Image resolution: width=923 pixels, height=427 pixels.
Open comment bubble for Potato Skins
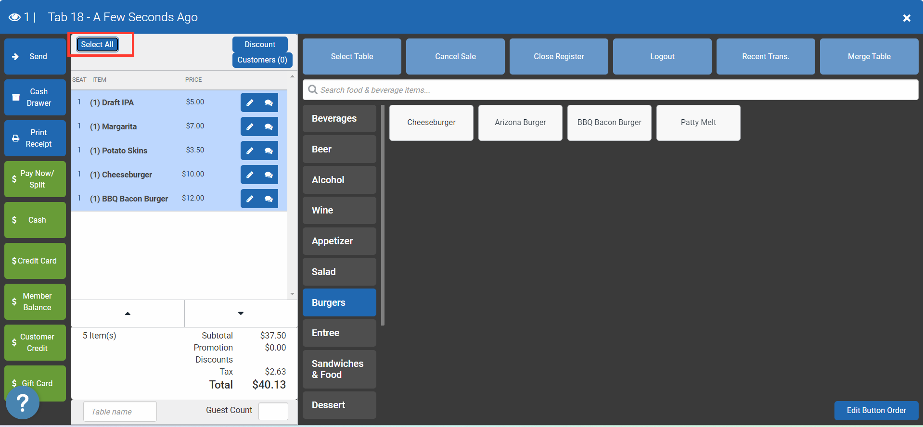269,151
